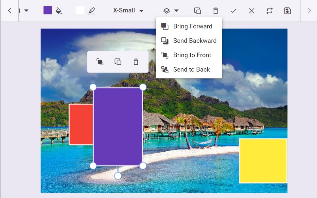Click the repeat/loop arrows icon

(x=269, y=11)
